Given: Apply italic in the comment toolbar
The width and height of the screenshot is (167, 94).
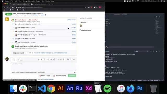Looking at the screenshot, I should pos(44,59).
